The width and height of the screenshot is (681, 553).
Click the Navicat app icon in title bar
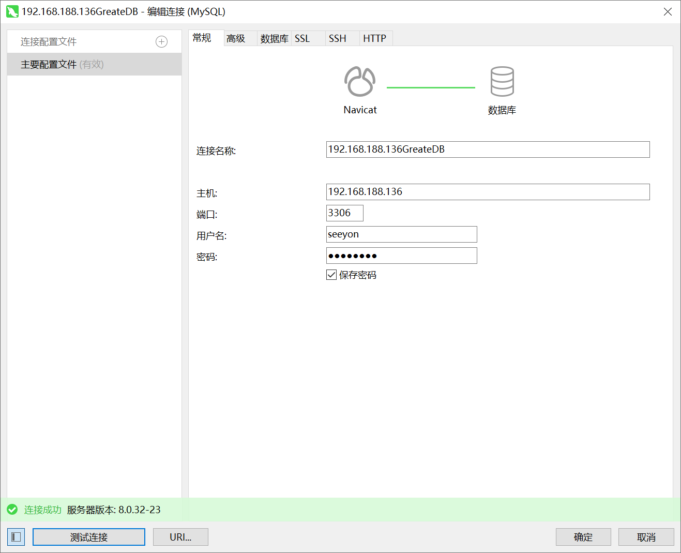coord(12,11)
